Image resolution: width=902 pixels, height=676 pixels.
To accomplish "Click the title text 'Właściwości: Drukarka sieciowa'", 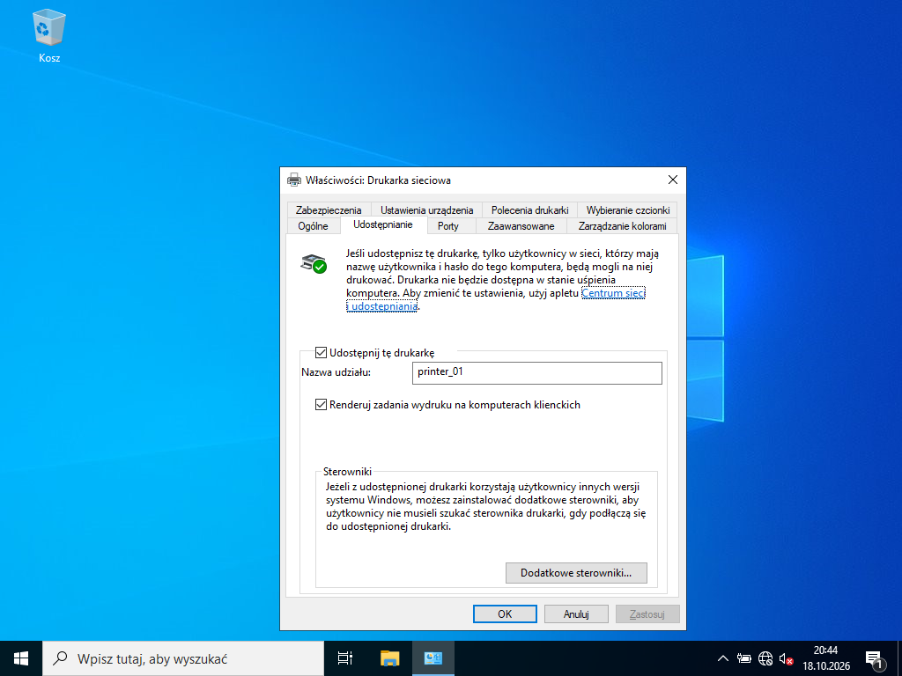I will pyautogui.click(x=378, y=180).
